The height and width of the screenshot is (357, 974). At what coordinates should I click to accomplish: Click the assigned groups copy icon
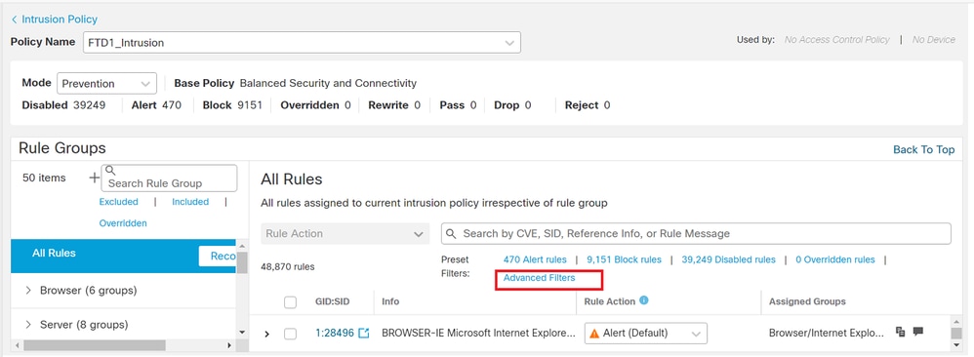click(900, 332)
